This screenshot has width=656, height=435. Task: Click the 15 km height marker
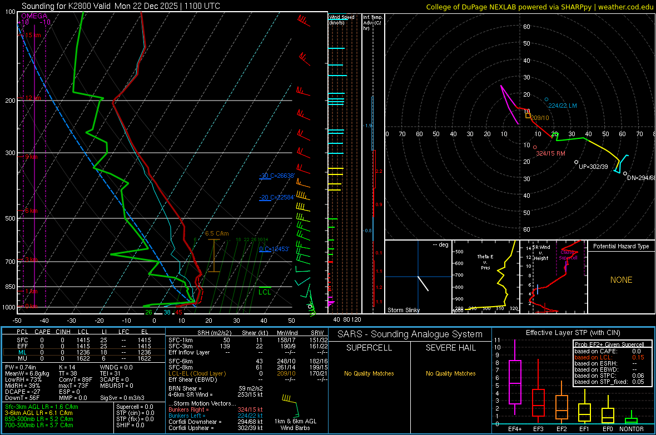[33, 35]
